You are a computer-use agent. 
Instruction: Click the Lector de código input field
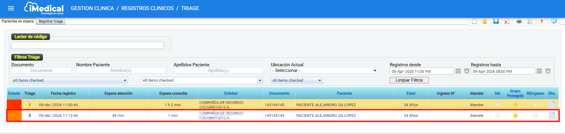[87, 45]
